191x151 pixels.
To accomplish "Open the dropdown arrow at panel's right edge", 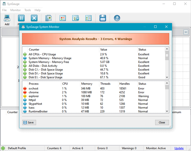I will pyautogui.click(x=186, y=32).
